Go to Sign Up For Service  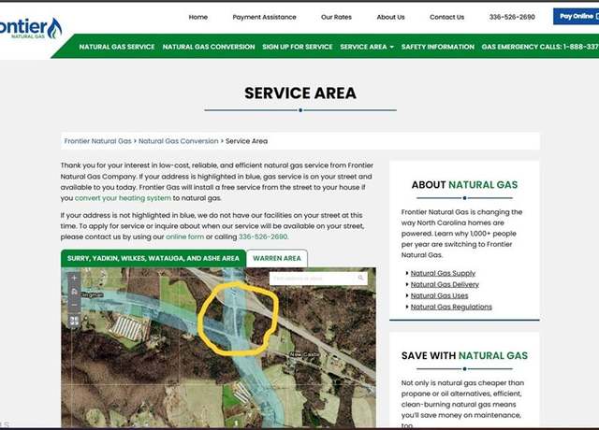[x=298, y=47]
